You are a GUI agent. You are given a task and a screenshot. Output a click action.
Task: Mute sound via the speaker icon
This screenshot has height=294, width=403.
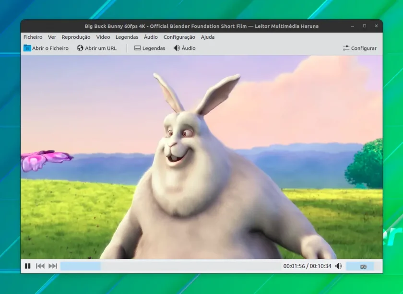pyautogui.click(x=339, y=266)
